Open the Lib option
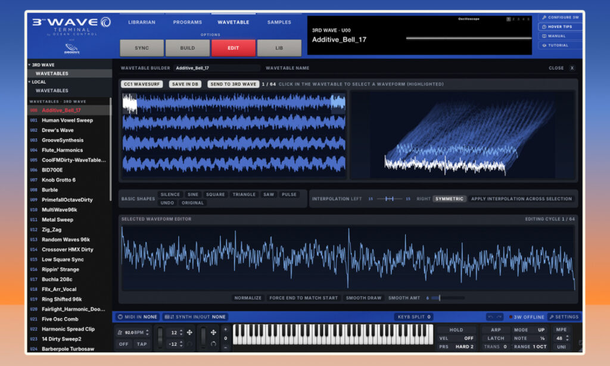610x366 pixels. click(279, 48)
